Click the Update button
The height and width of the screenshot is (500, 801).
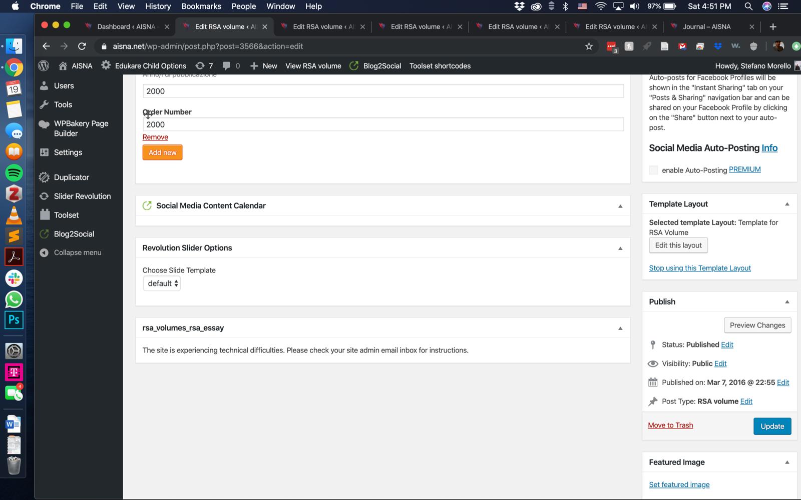click(772, 426)
